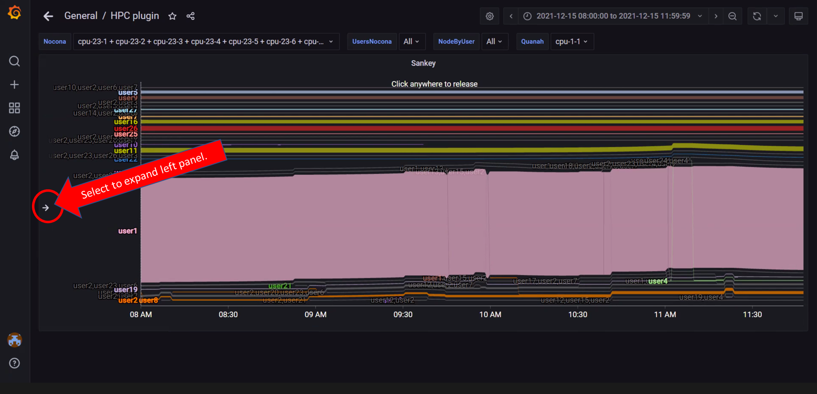Open Explore compass icon

tap(14, 131)
